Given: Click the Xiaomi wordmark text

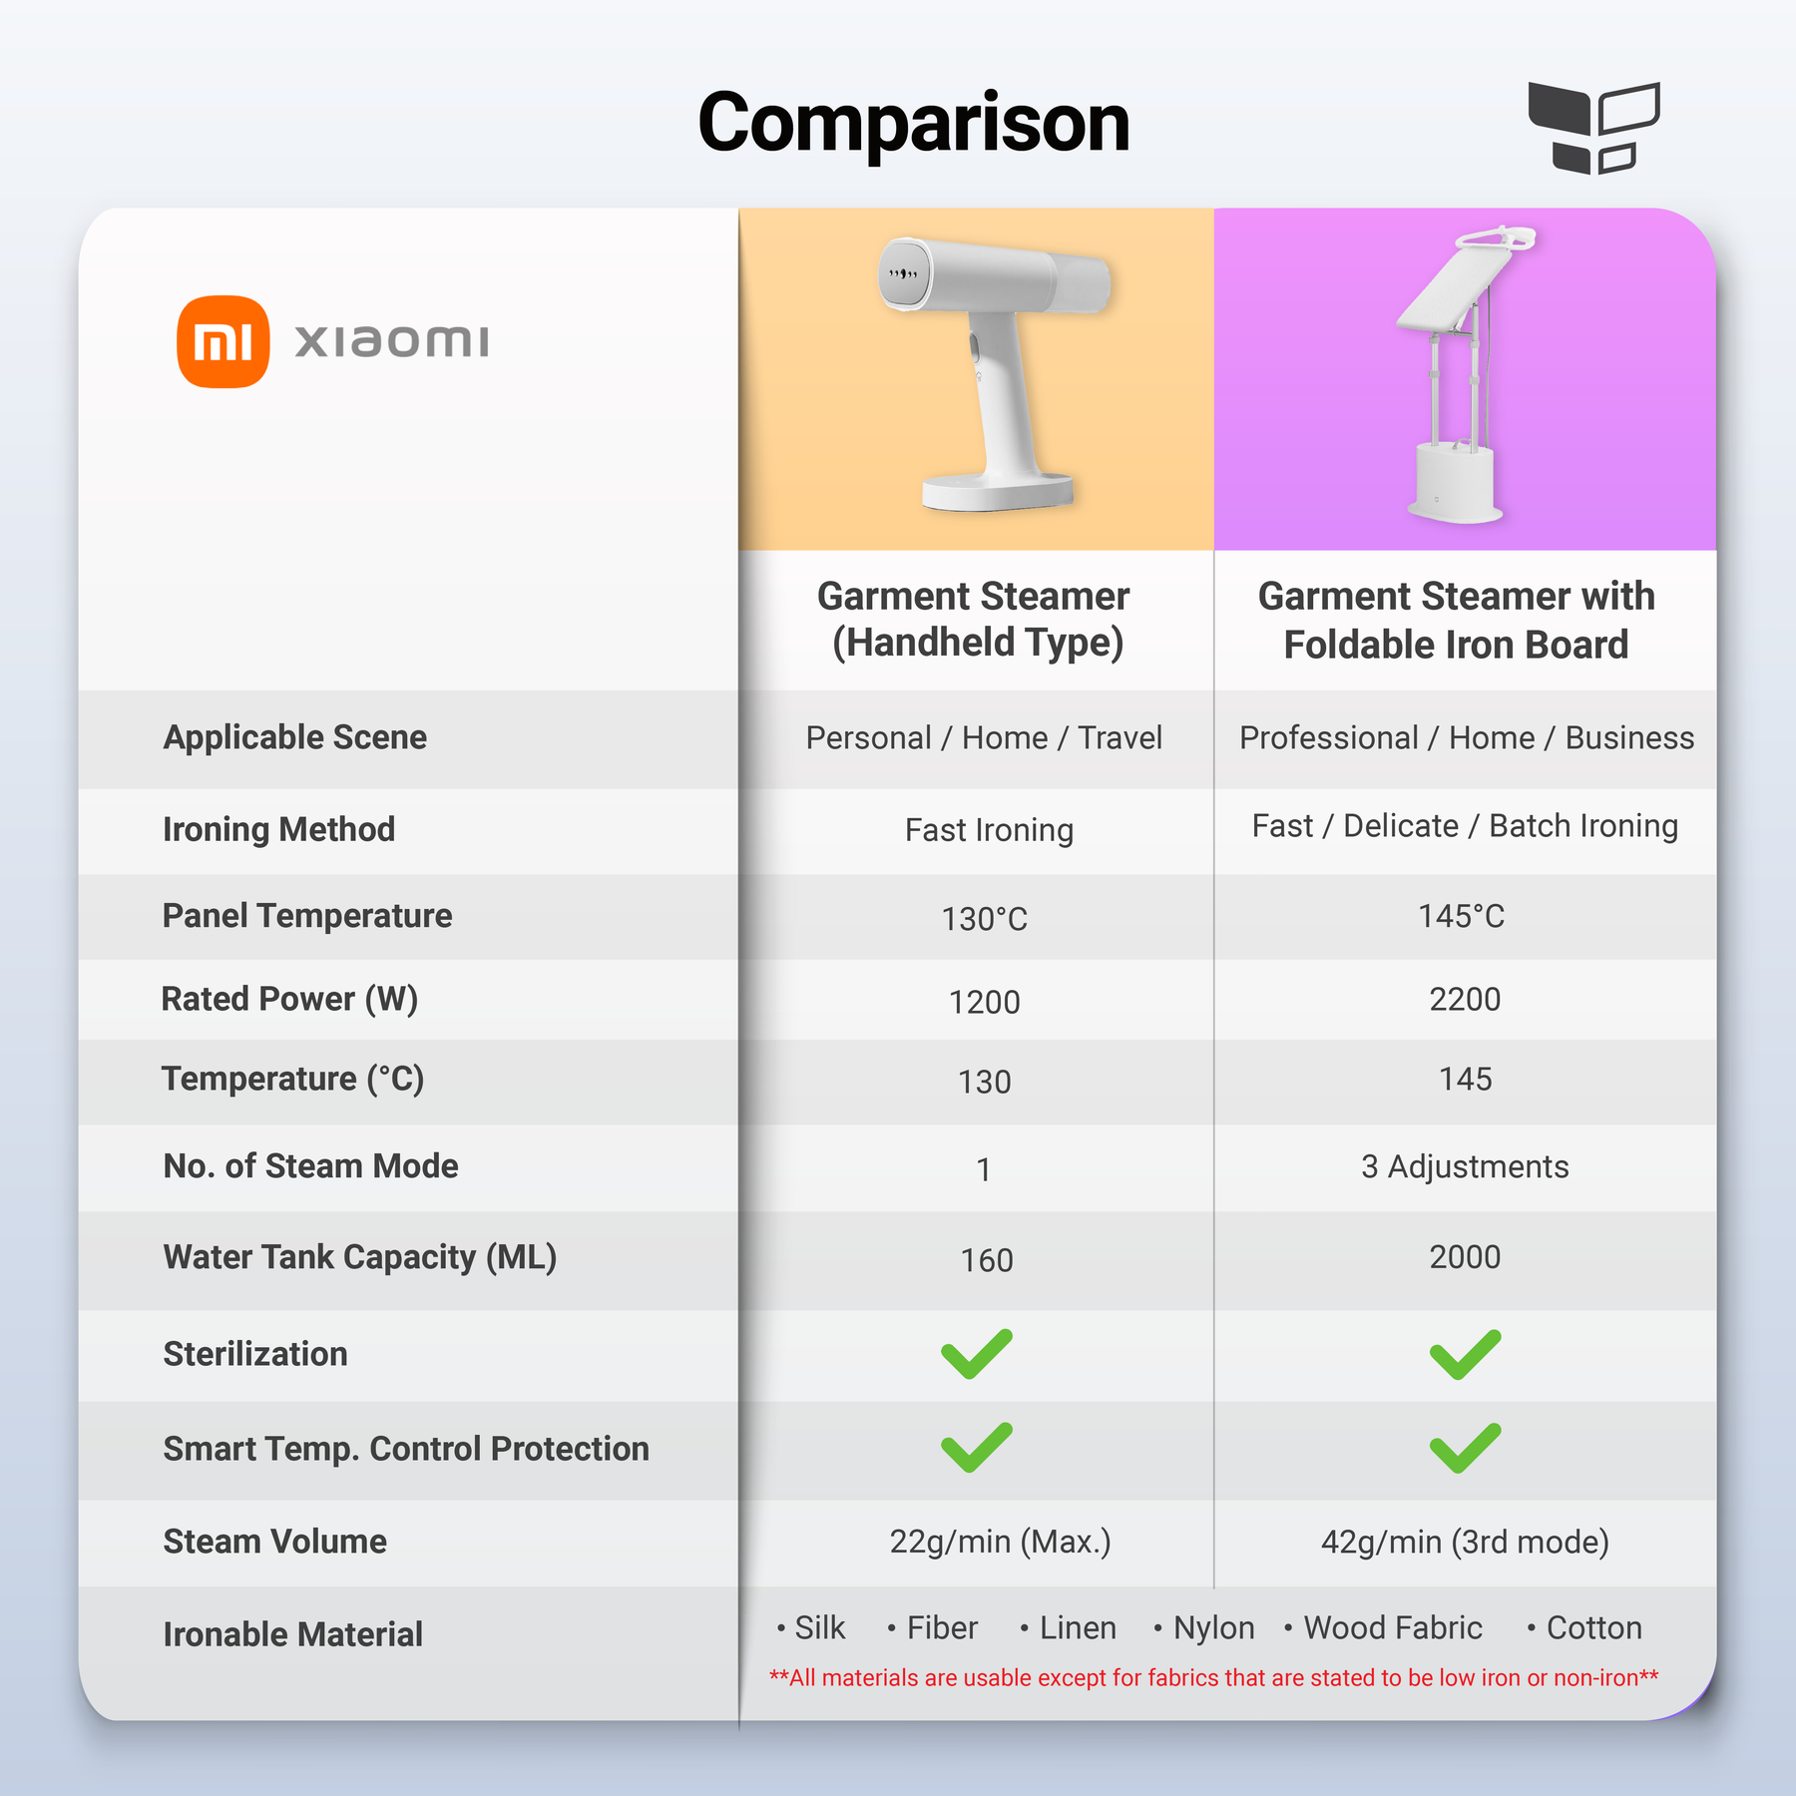Looking at the screenshot, I should tap(392, 341).
